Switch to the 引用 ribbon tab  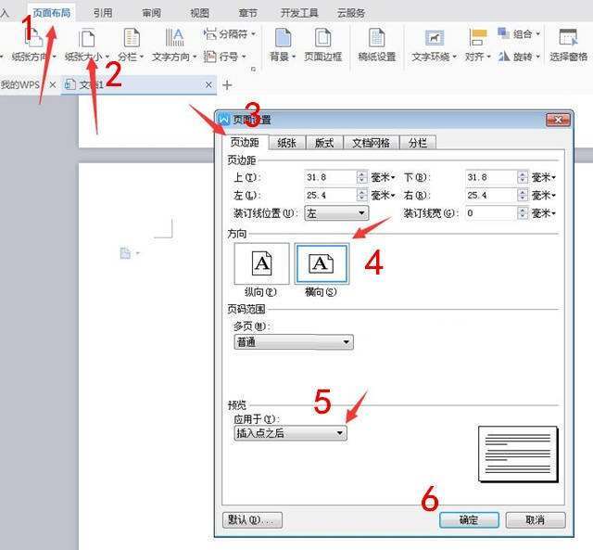103,13
